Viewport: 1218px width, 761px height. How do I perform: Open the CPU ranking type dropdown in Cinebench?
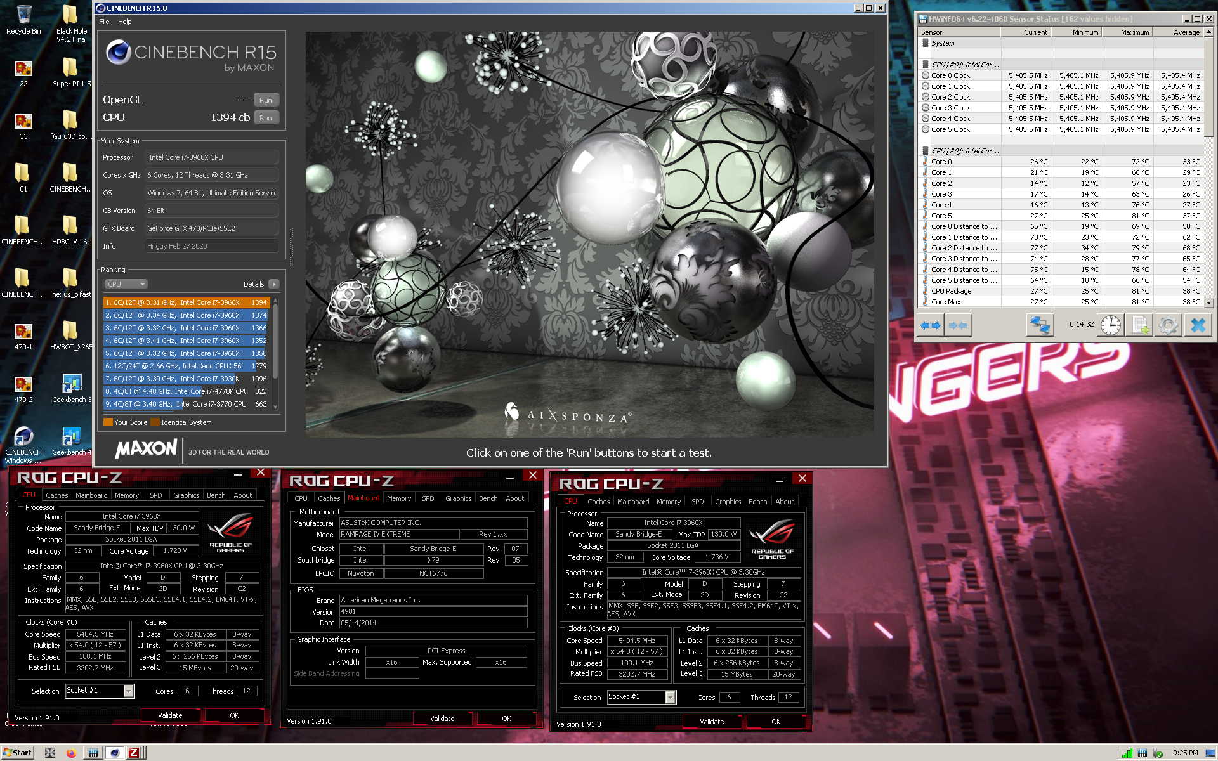coord(126,284)
